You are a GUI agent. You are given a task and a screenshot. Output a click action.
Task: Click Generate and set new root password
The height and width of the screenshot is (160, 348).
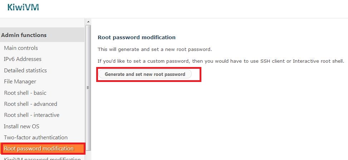coord(145,74)
